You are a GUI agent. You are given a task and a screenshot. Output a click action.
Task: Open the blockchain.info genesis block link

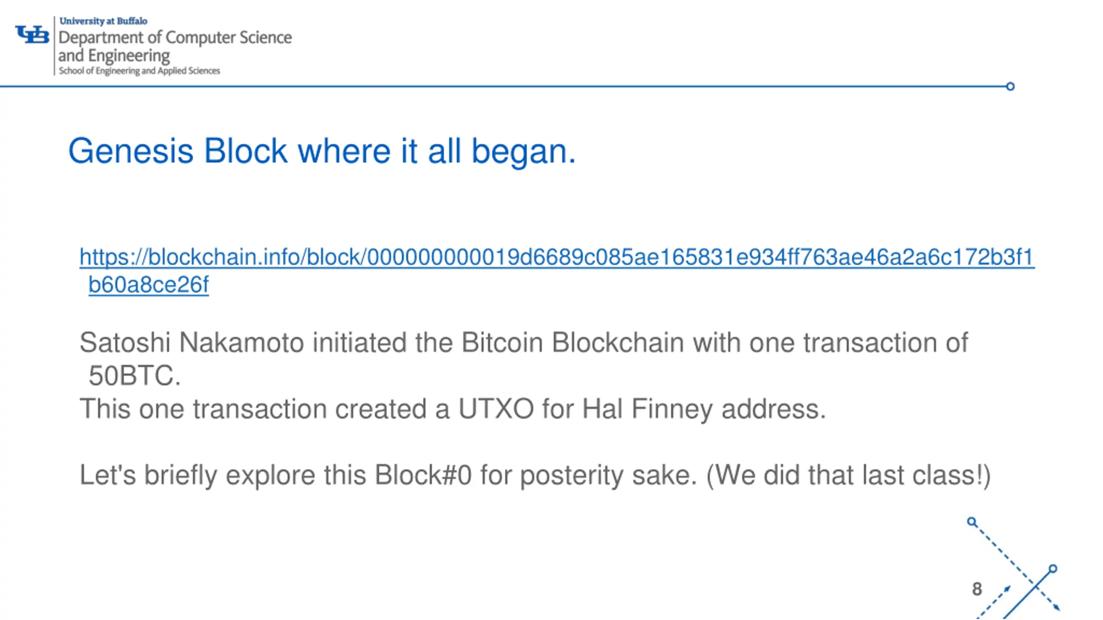tap(557, 257)
